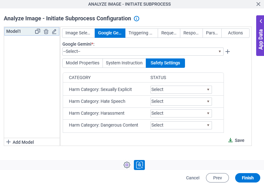This screenshot has width=264, height=185.
Task: Click the Add Model text
Action: tap(23, 142)
